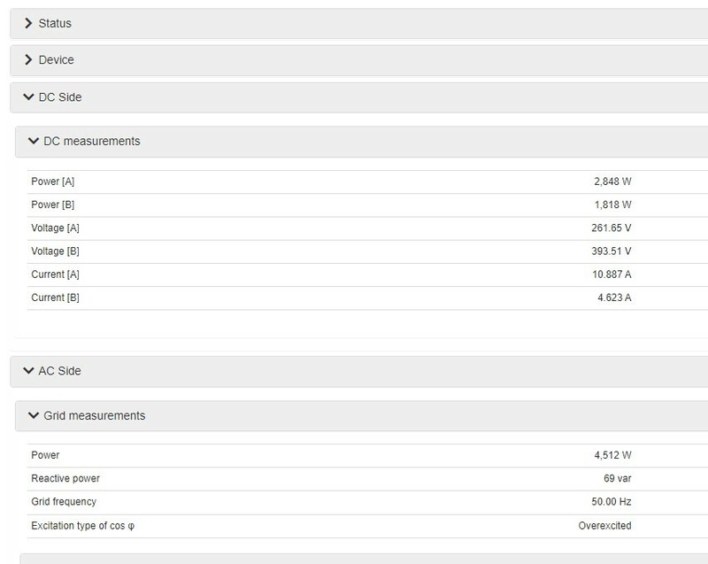
Task: Collapse the DC measurements chevron icon
Action: (x=34, y=141)
